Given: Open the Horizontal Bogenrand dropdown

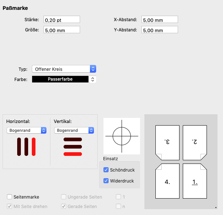Looking at the screenshot, I should (x=26, y=130).
